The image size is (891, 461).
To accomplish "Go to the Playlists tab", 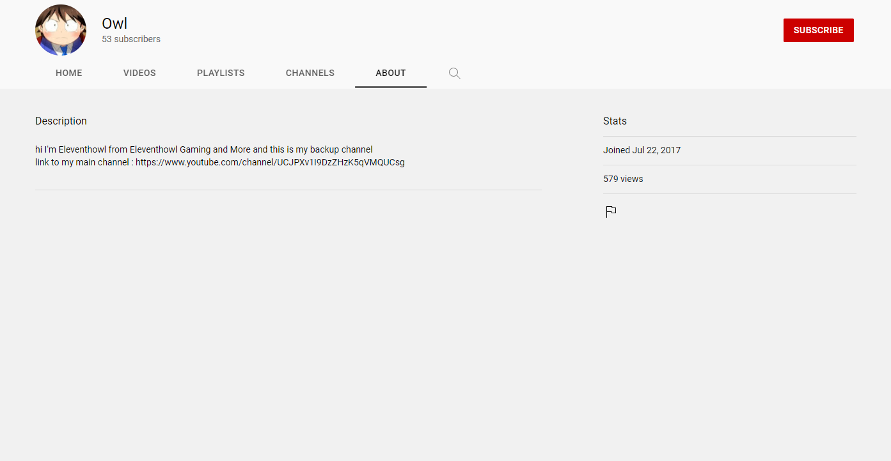I will tap(221, 73).
